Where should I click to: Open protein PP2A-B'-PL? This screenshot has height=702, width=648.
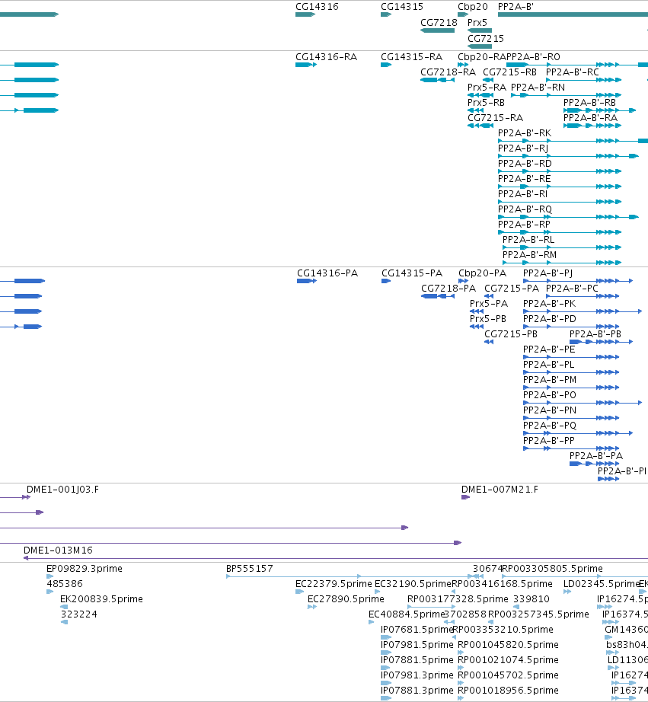[x=548, y=365]
